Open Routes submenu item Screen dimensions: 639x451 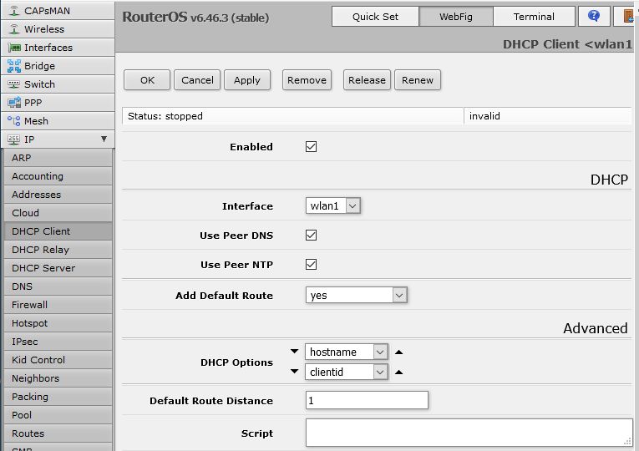click(58, 433)
